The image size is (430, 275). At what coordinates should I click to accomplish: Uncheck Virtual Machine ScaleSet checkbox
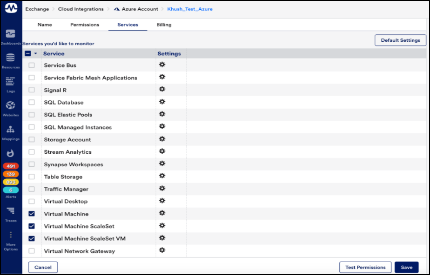click(32, 226)
